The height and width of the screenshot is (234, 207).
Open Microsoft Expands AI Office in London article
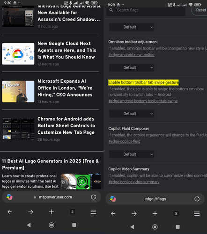[65, 88]
